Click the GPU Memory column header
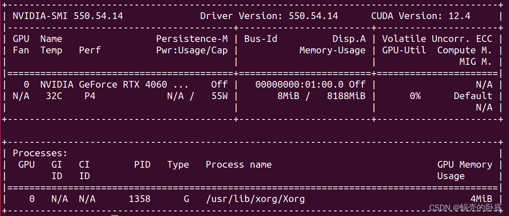The image size is (509, 216). pyautogui.click(x=465, y=165)
